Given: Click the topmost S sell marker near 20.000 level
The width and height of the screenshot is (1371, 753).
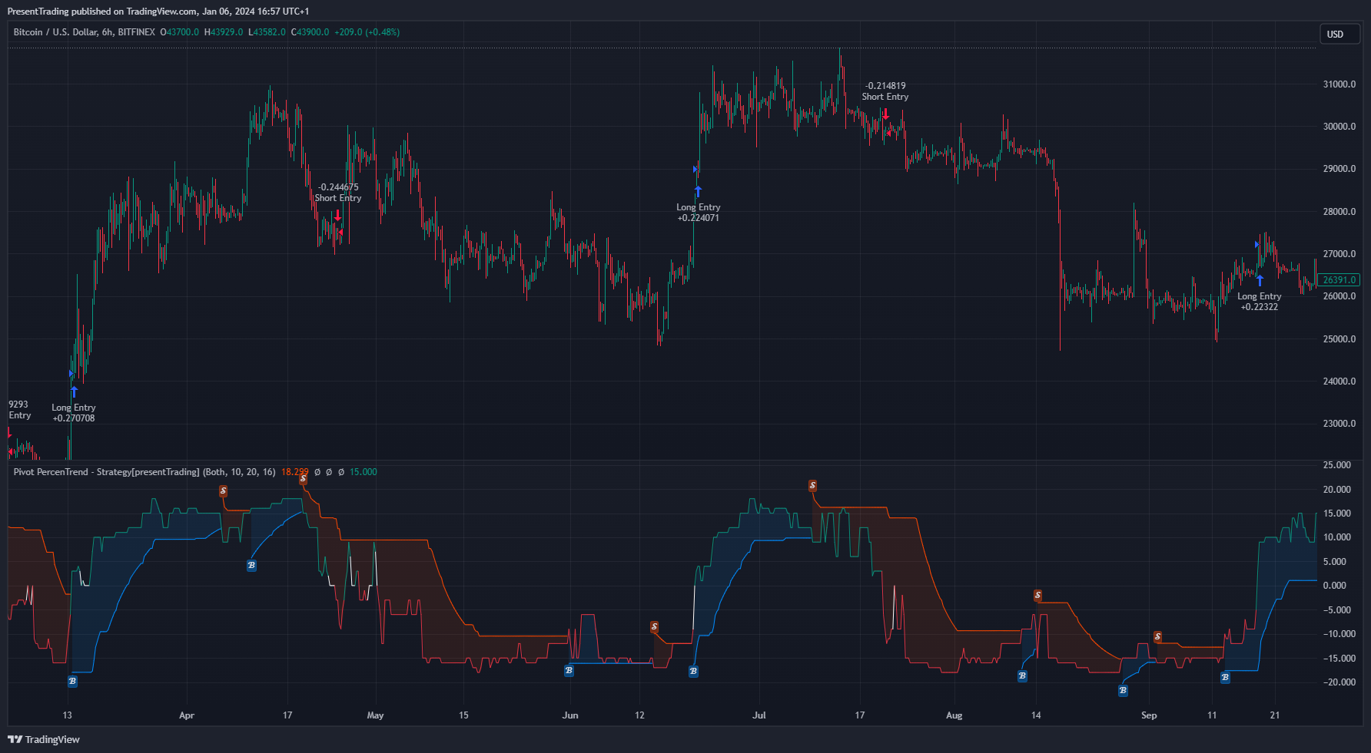Looking at the screenshot, I should [x=304, y=478].
